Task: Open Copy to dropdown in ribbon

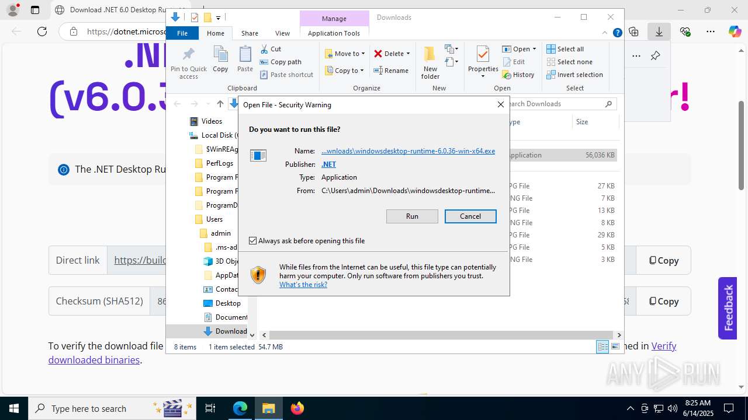Action: coord(345,71)
